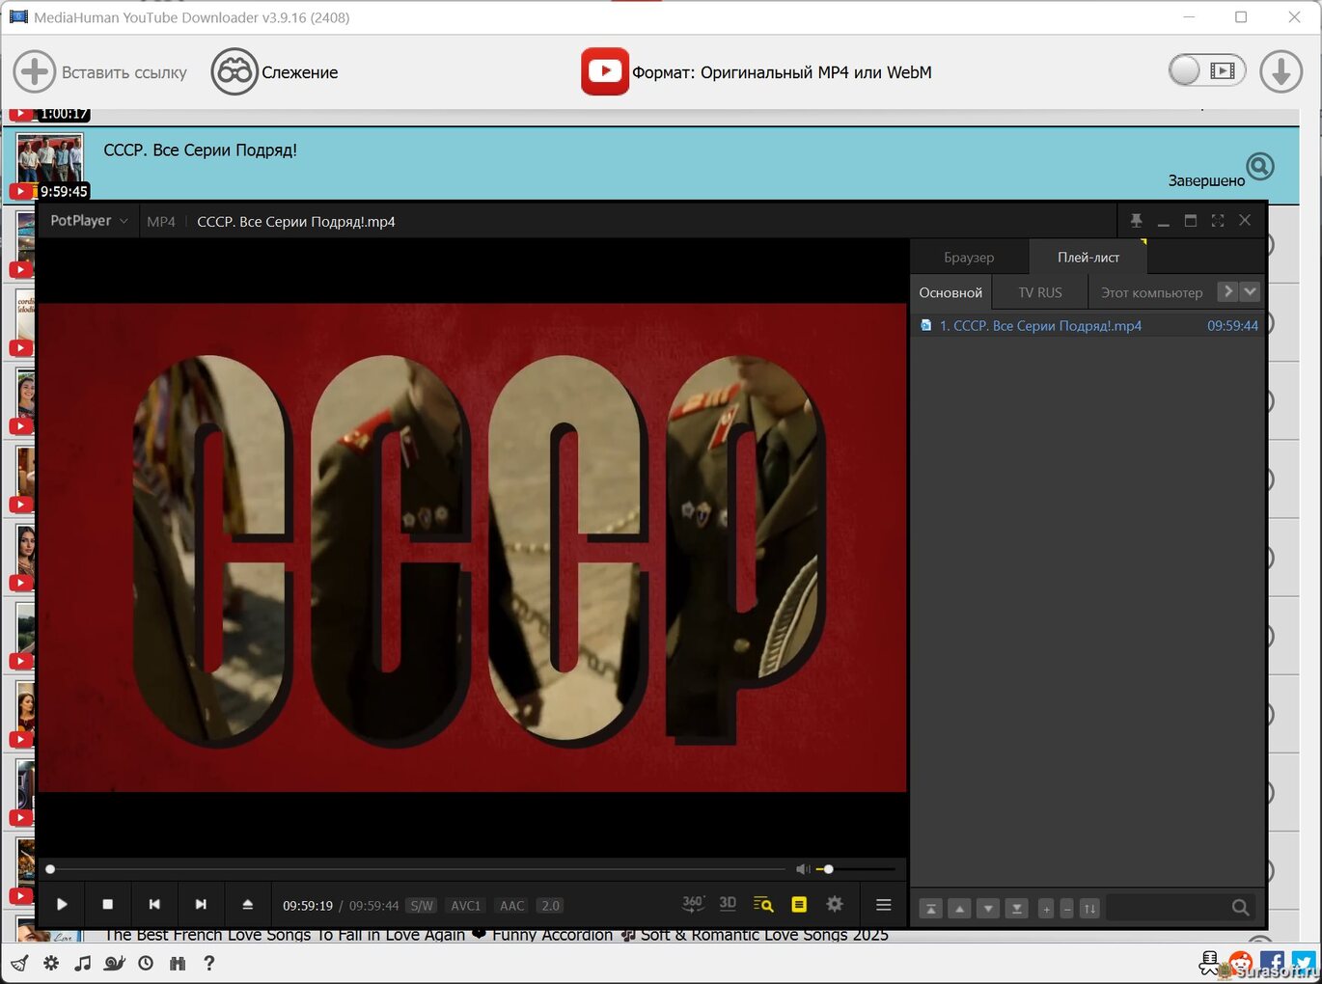Click the 3D video mode icon
1322x984 pixels.
(x=728, y=904)
